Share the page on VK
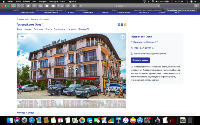 [119, 25]
